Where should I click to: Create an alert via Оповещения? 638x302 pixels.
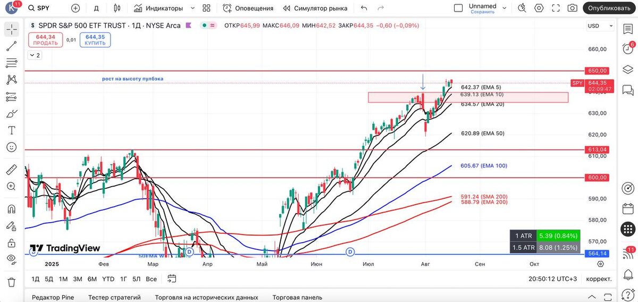coord(248,8)
